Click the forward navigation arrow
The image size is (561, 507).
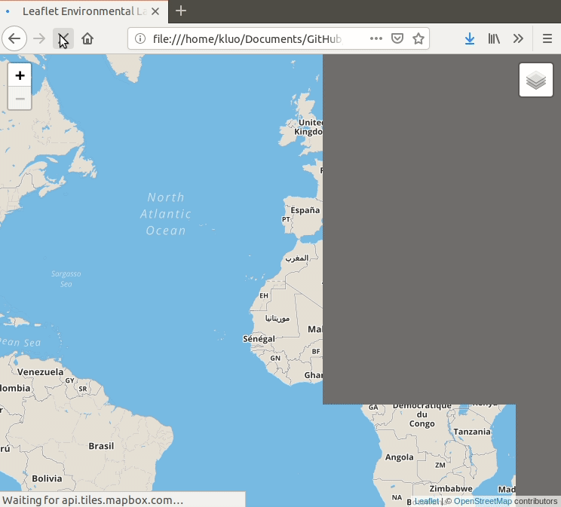click(39, 38)
